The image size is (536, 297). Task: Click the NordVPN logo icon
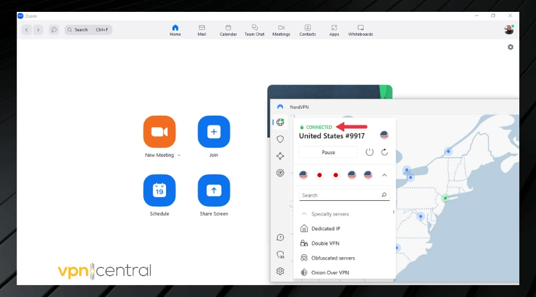[281, 107]
